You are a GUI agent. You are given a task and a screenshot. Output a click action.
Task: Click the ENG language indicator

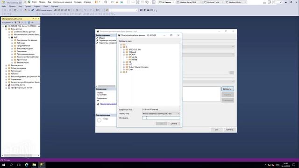click(x=278, y=165)
